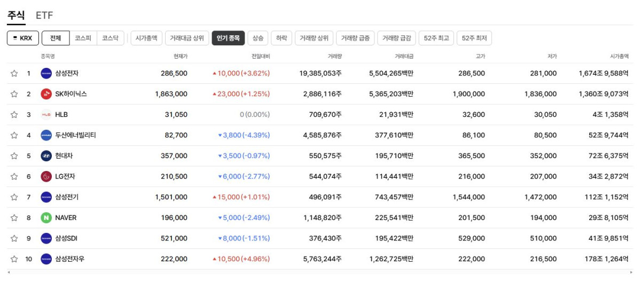Open the 삼성전기 stock name

click(x=67, y=197)
